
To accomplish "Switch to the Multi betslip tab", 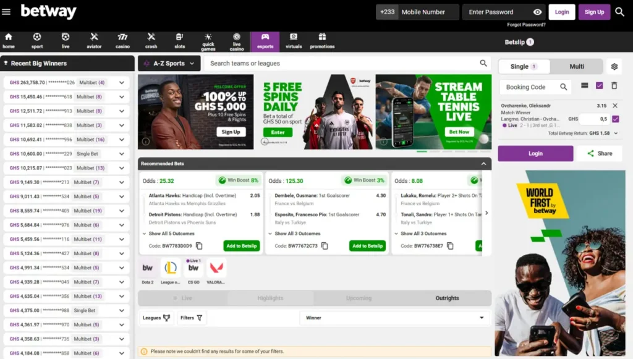I will pyautogui.click(x=577, y=67).
